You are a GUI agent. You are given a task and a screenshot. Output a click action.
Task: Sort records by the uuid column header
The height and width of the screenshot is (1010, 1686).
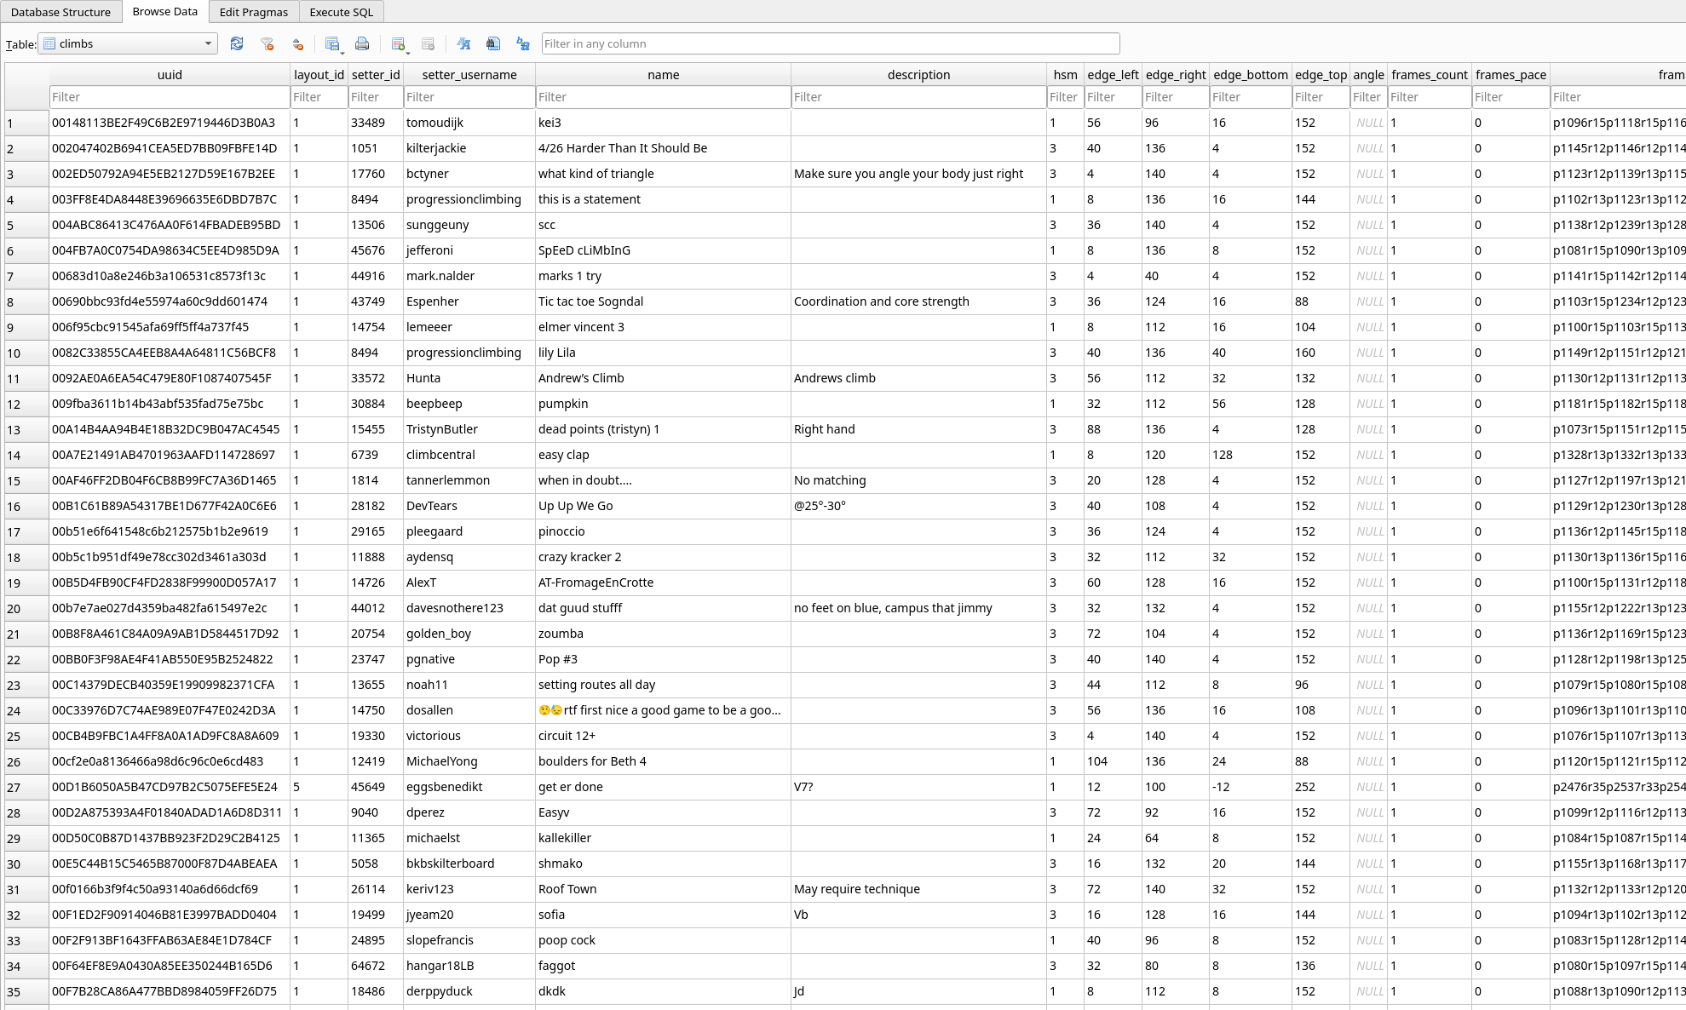coord(169,74)
